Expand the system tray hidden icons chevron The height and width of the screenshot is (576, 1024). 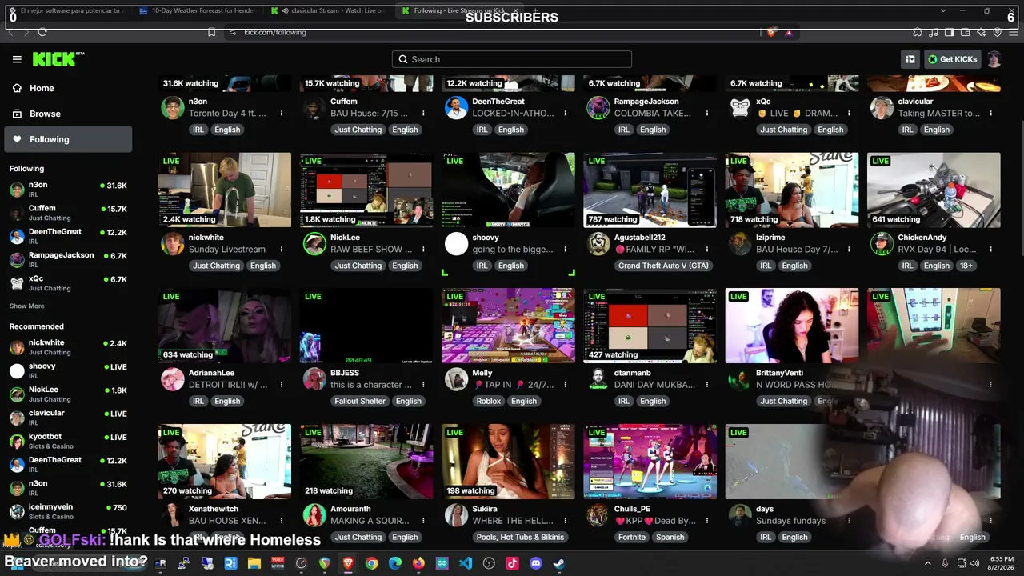[x=928, y=563]
